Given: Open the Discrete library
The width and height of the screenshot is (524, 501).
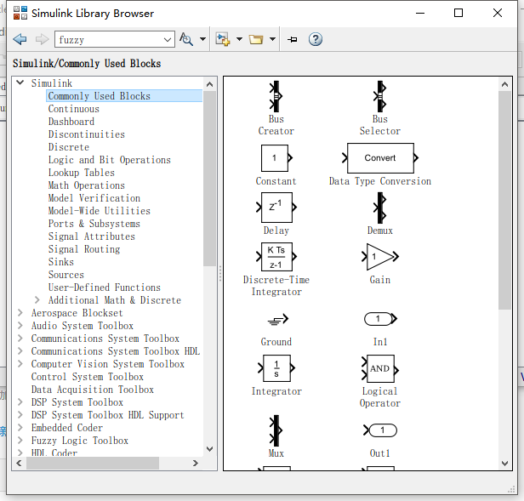Looking at the screenshot, I should click(69, 147).
